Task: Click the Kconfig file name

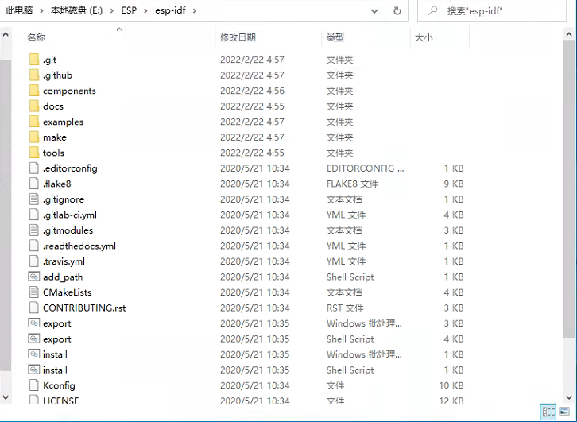Action: coord(59,385)
